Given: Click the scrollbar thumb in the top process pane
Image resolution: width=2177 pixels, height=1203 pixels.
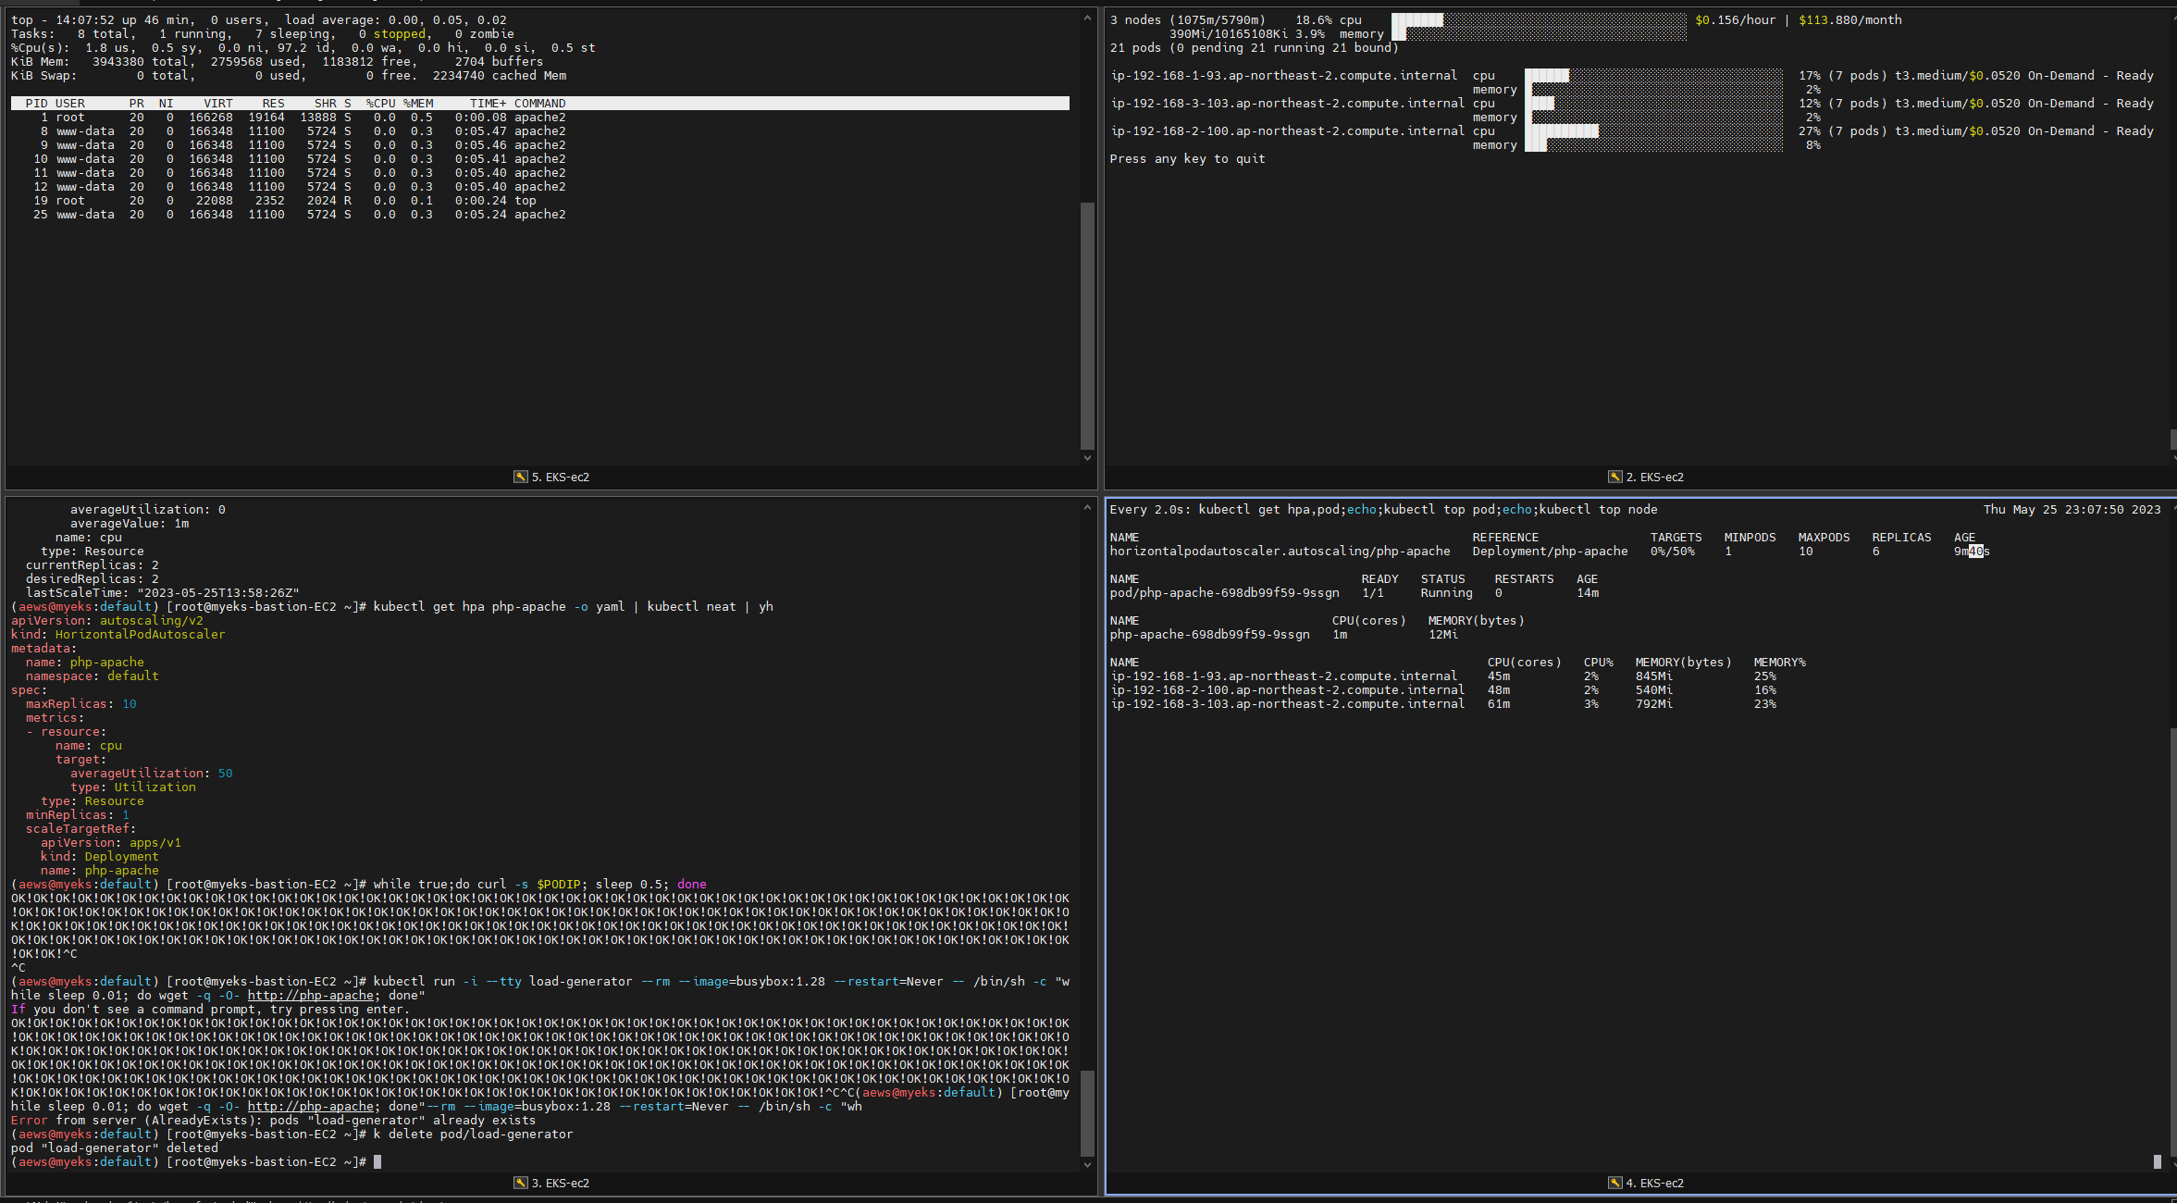Looking at the screenshot, I should 1087,324.
